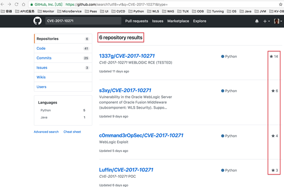Click the browser forward arrow

(x=9, y=4)
